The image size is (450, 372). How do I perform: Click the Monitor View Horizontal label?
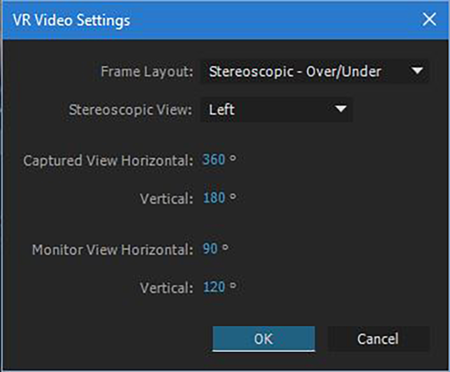tap(112, 250)
